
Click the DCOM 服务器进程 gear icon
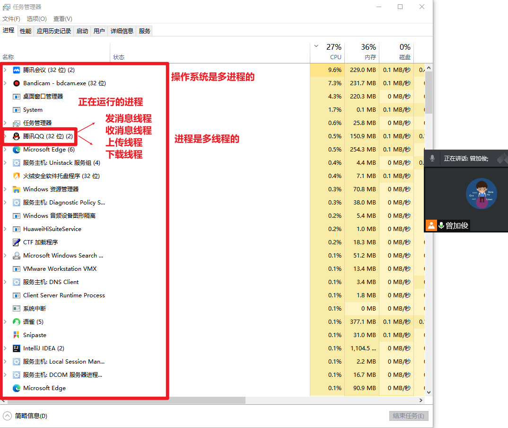[16, 375]
